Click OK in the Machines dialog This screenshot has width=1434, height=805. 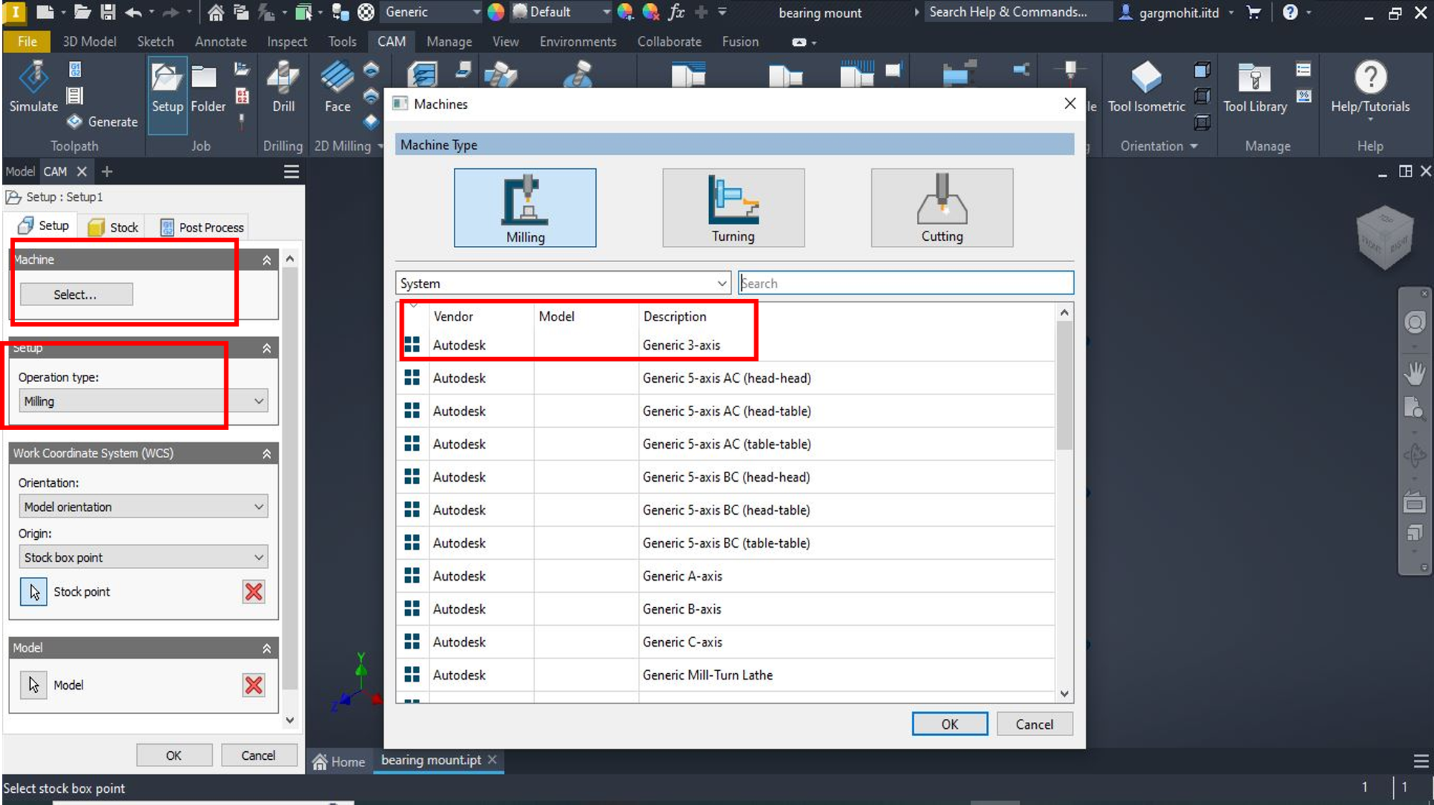click(949, 724)
